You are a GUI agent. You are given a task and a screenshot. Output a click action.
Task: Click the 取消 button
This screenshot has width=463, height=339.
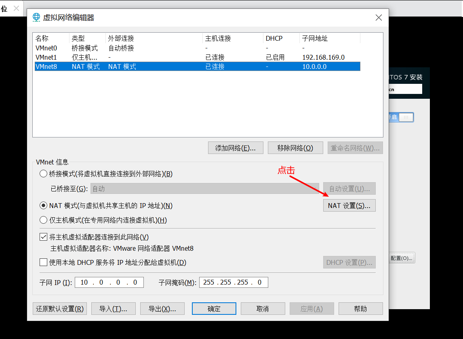[x=263, y=309]
